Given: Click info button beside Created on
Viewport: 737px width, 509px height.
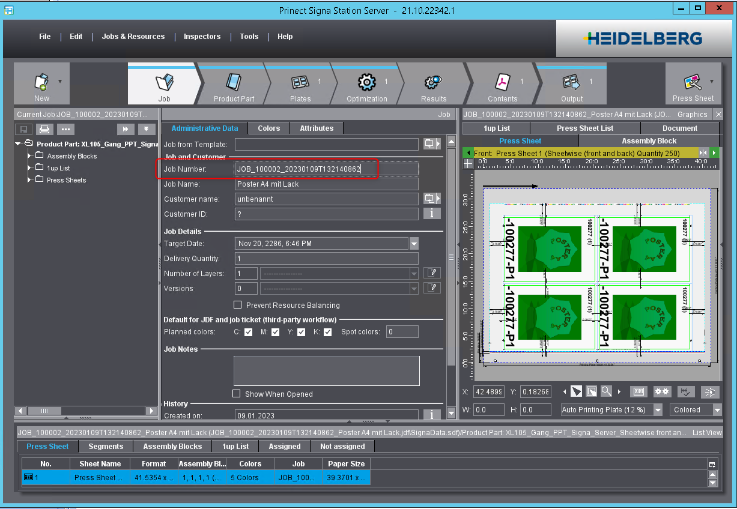Looking at the screenshot, I should (432, 414).
